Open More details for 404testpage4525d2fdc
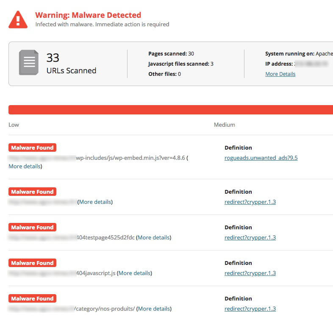 pos(153,238)
